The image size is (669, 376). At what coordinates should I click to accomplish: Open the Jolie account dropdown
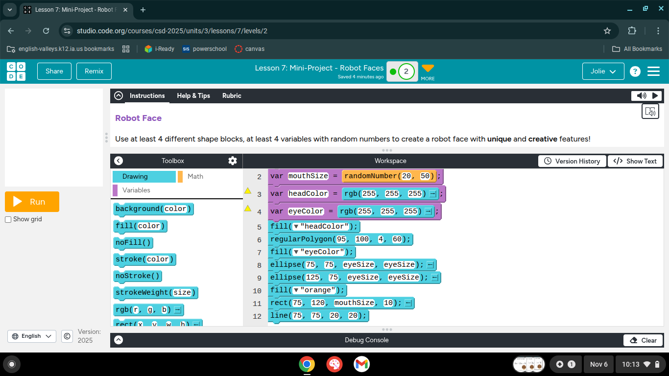603,71
